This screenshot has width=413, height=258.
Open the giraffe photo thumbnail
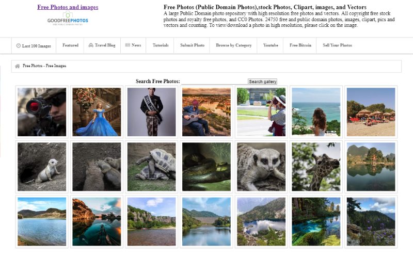click(x=316, y=167)
